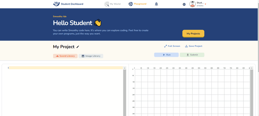The width and height of the screenshot is (259, 116).
Task: Click the Image Library picture icon
Action: (83, 56)
